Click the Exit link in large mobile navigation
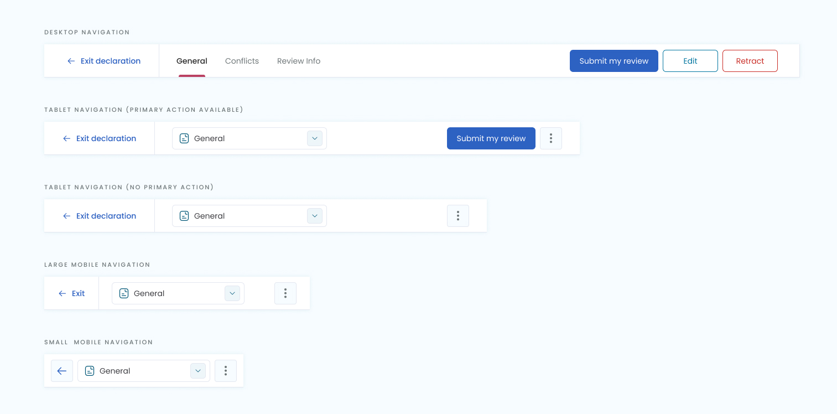Image resolution: width=837 pixels, height=414 pixels. pos(72,293)
